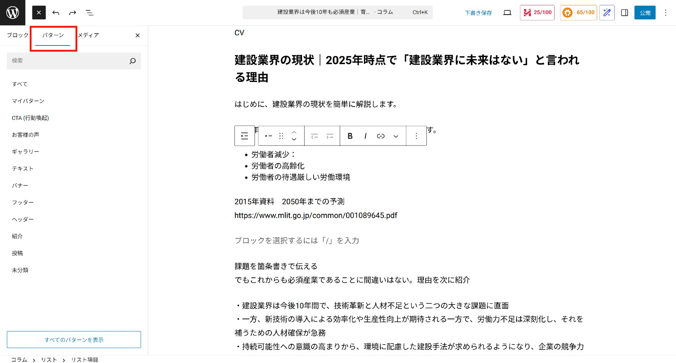The image size is (676, 363).
Task: Open the document overview list view
Action: (89, 13)
